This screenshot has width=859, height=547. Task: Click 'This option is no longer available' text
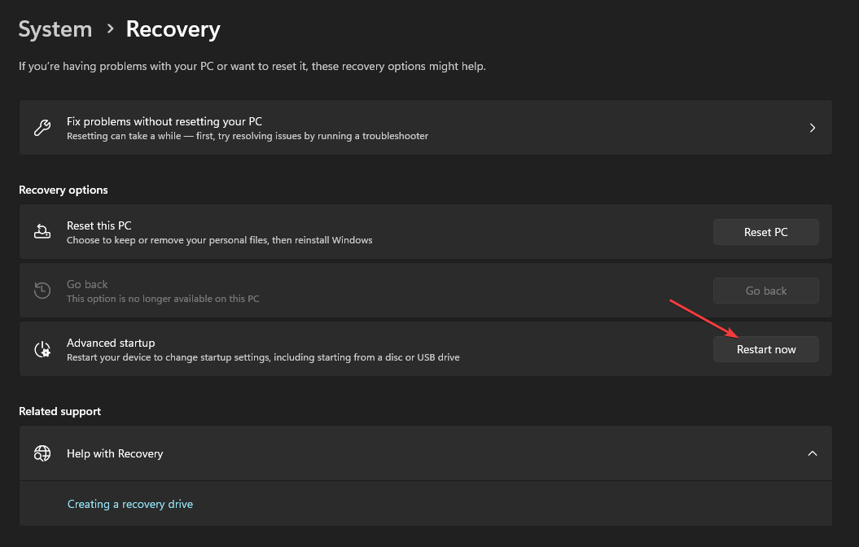[x=163, y=299]
